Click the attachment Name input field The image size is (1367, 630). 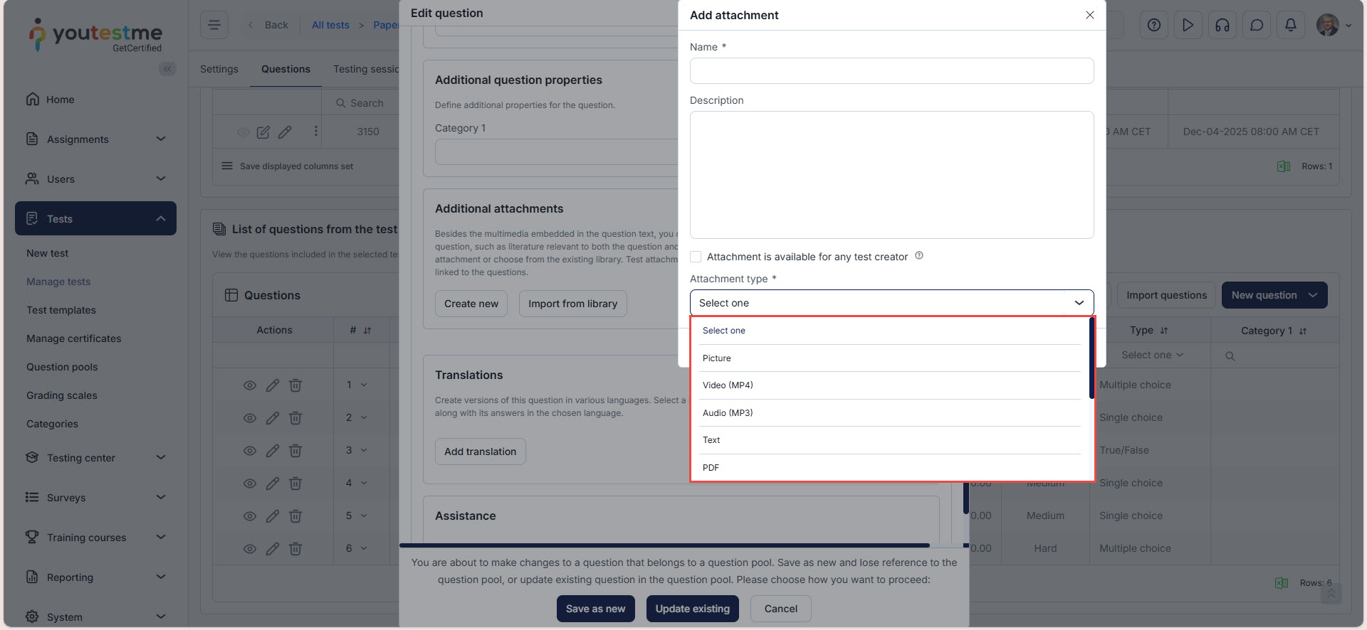(891, 71)
